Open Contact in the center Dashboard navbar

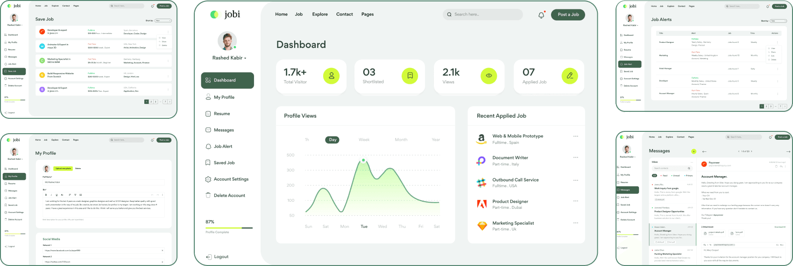tap(345, 14)
